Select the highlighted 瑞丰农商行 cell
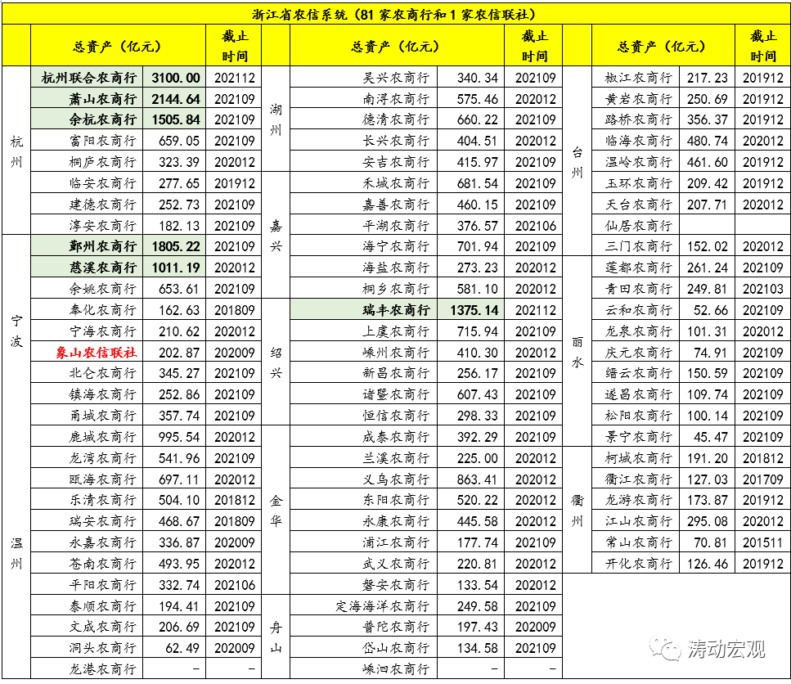Image resolution: width=791 pixels, height=684 pixels. pos(395,310)
